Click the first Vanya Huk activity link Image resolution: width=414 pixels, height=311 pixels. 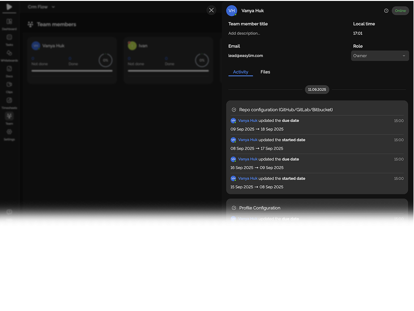pos(248,121)
